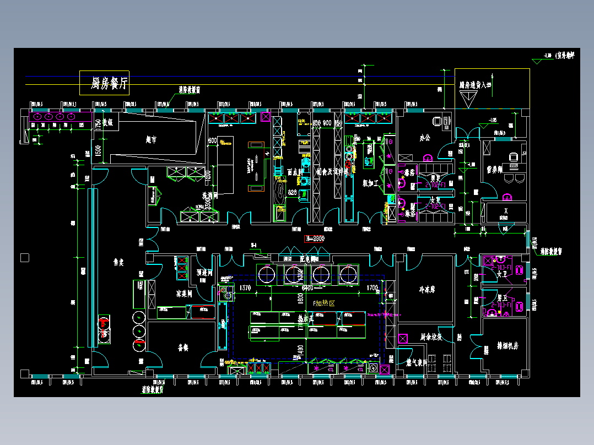The width and height of the screenshot is (594, 445).
Task: Click the inverted triangle entrance symbol
Action: tap(468, 100)
